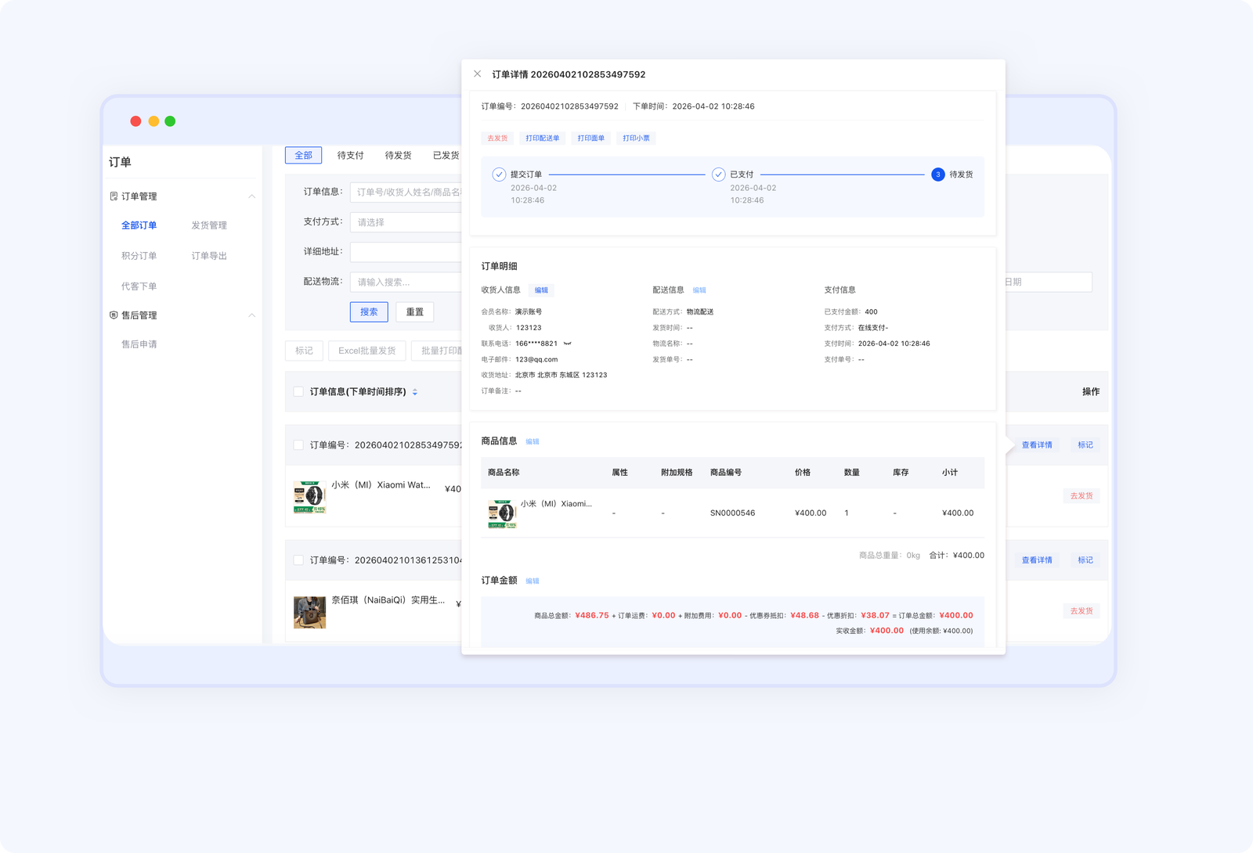Switch to the 待支付 tab

[350, 156]
